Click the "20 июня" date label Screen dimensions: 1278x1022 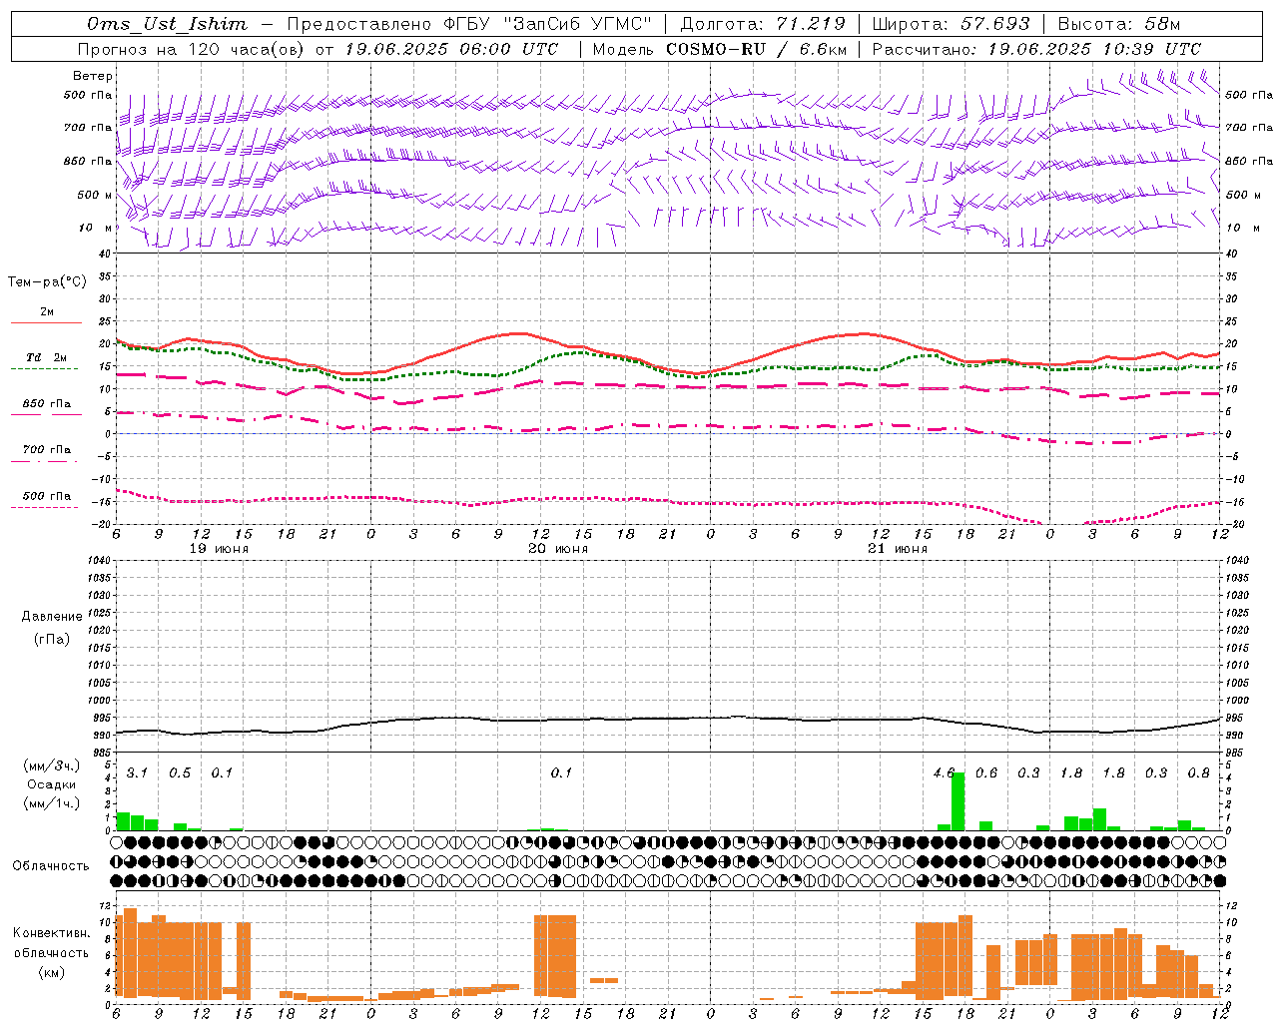click(x=558, y=549)
